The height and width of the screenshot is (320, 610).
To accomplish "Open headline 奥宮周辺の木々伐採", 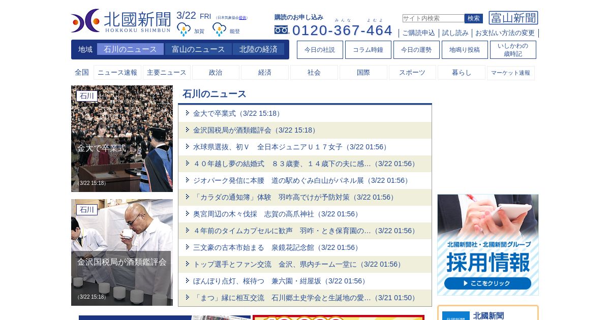I will tap(277, 214).
